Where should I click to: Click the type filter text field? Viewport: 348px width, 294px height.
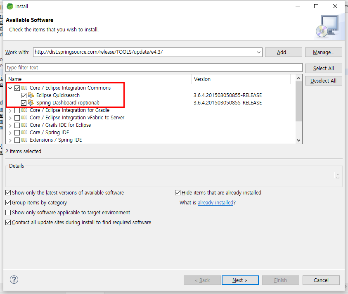point(154,67)
